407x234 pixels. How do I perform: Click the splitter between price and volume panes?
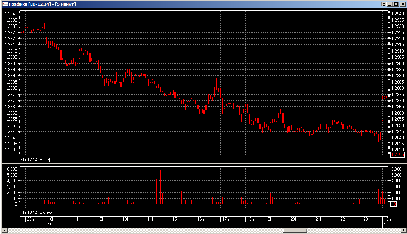[x=203, y=164]
